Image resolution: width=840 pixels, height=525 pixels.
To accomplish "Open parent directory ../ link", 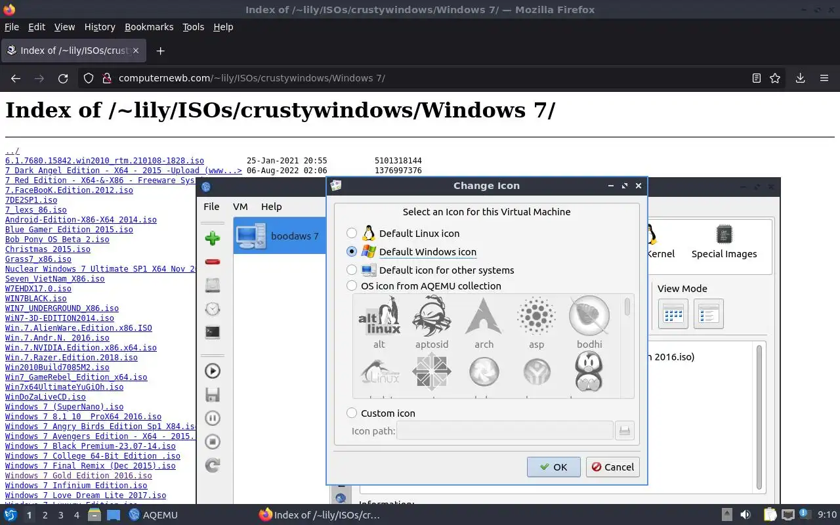I will click(12, 151).
